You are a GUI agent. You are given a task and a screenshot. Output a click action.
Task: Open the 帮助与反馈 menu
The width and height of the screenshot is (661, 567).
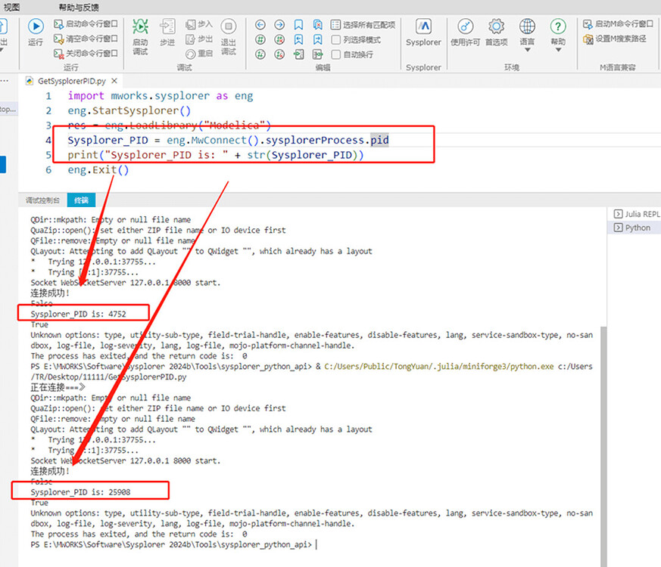point(79,7)
